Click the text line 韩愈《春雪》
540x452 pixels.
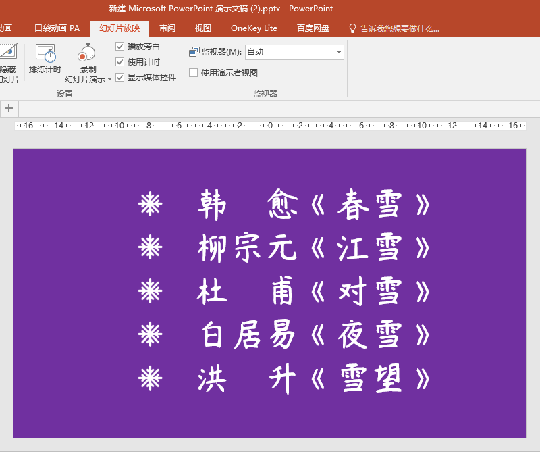(x=313, y=205)
